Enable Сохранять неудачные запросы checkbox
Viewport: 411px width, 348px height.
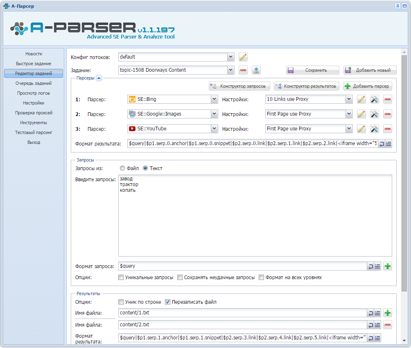(180, 277)
